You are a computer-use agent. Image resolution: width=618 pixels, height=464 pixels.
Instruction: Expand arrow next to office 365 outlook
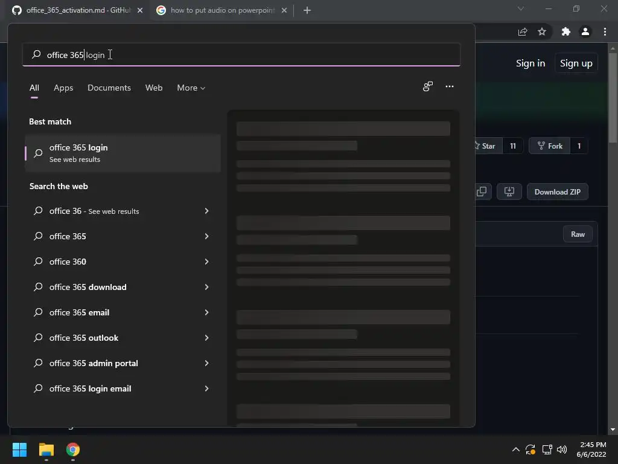[x=206, y=338]
